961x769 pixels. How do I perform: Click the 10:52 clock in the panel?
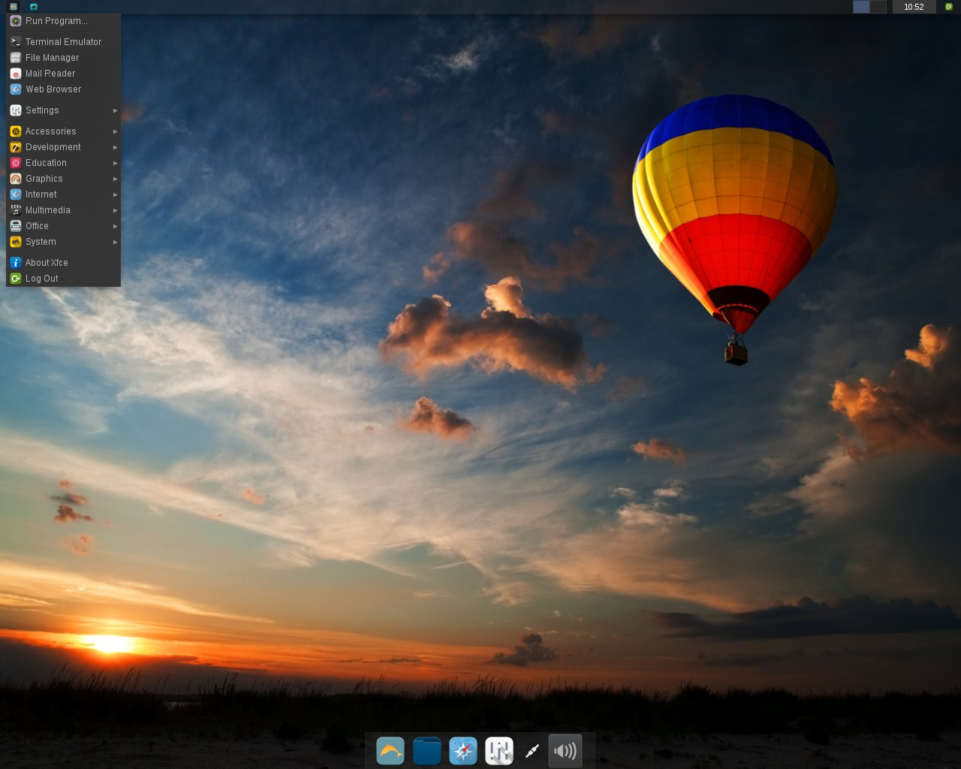(x=914, y=7)
